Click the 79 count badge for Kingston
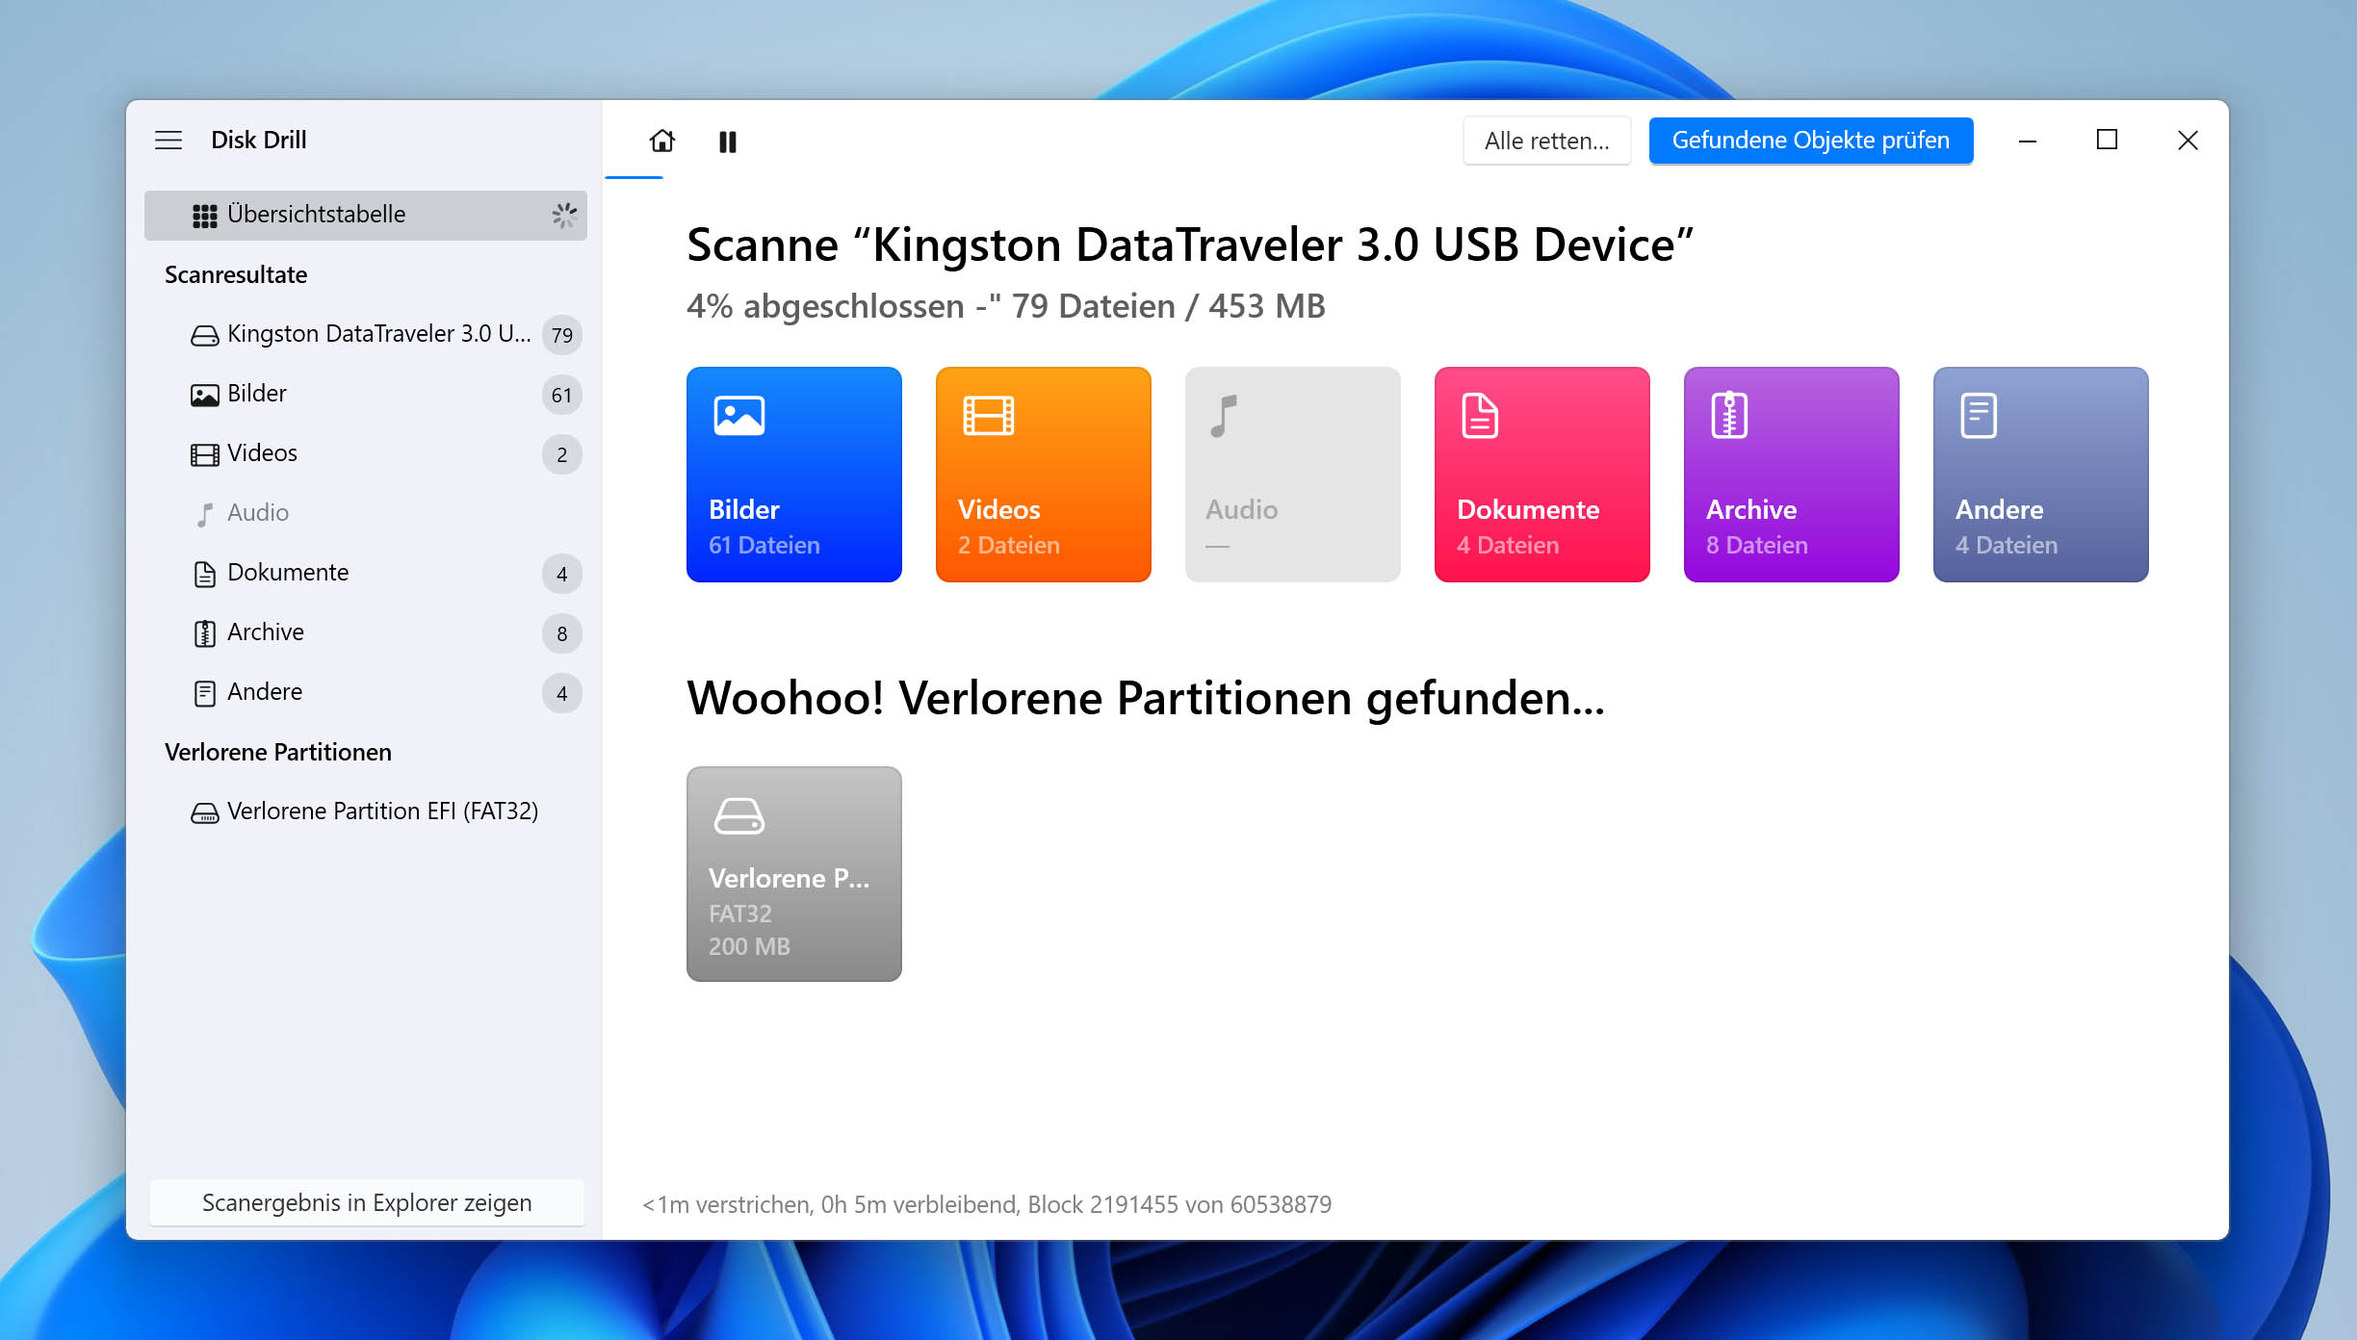2357x1340 pixels. pos(562,335)
